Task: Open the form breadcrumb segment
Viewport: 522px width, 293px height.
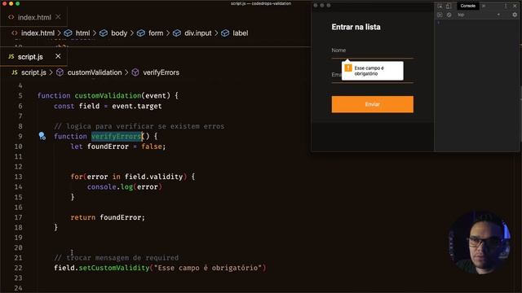Action: tap(156, 33)
